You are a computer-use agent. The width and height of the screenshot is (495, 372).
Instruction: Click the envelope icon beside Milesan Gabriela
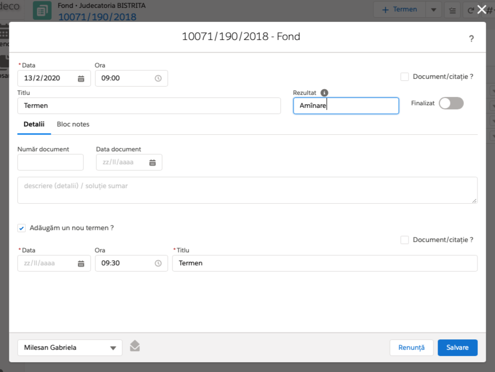point(135,346)
